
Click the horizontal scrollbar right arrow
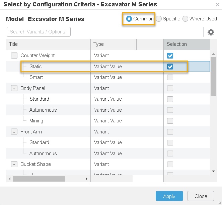point(86,179)
